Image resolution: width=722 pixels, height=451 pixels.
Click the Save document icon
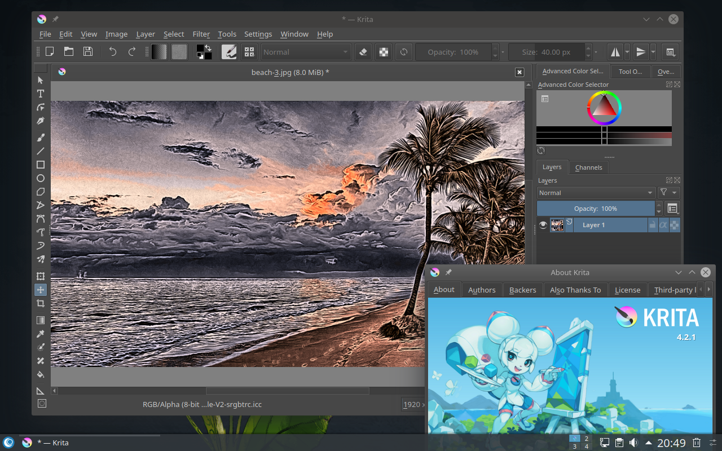click(x=88, y=52)
